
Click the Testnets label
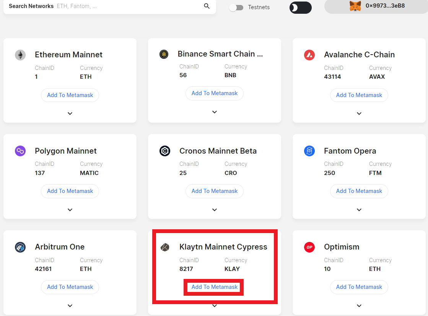click(x=259, y=7)
